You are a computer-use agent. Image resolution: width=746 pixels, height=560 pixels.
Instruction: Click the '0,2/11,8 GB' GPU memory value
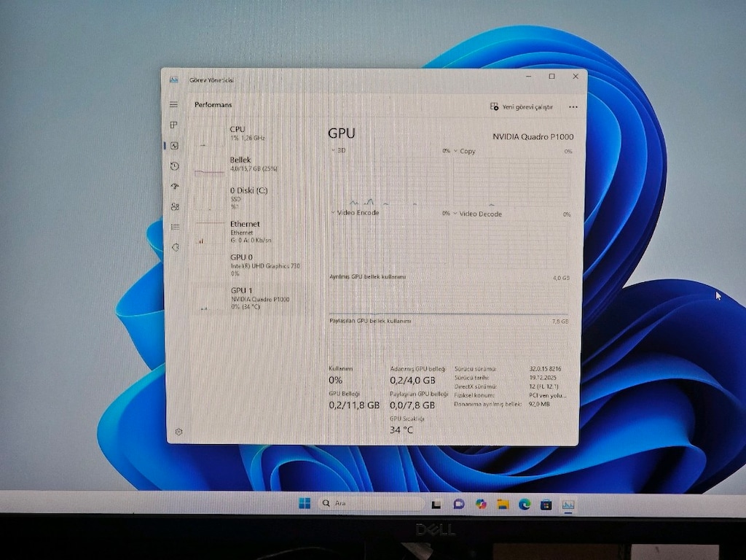pyautogui.click(x=354, y=405)
